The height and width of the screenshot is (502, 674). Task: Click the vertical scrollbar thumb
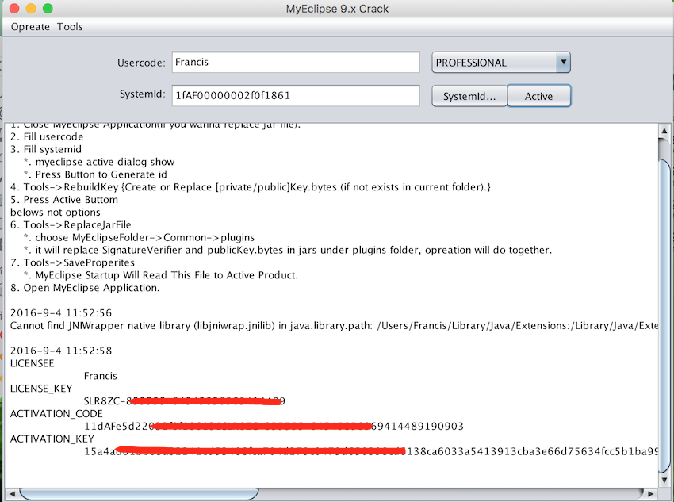664,315
